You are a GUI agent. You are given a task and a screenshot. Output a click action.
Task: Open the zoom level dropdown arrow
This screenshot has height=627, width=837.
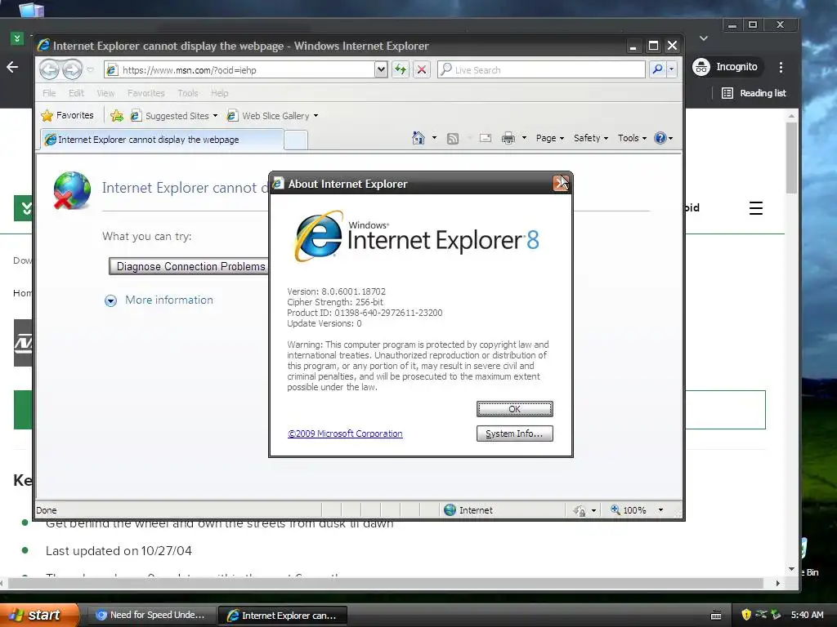[x=660, y=510]
